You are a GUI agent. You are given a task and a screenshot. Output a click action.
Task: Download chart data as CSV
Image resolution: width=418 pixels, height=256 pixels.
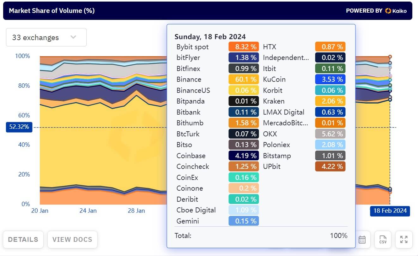[x=383, y=240]
